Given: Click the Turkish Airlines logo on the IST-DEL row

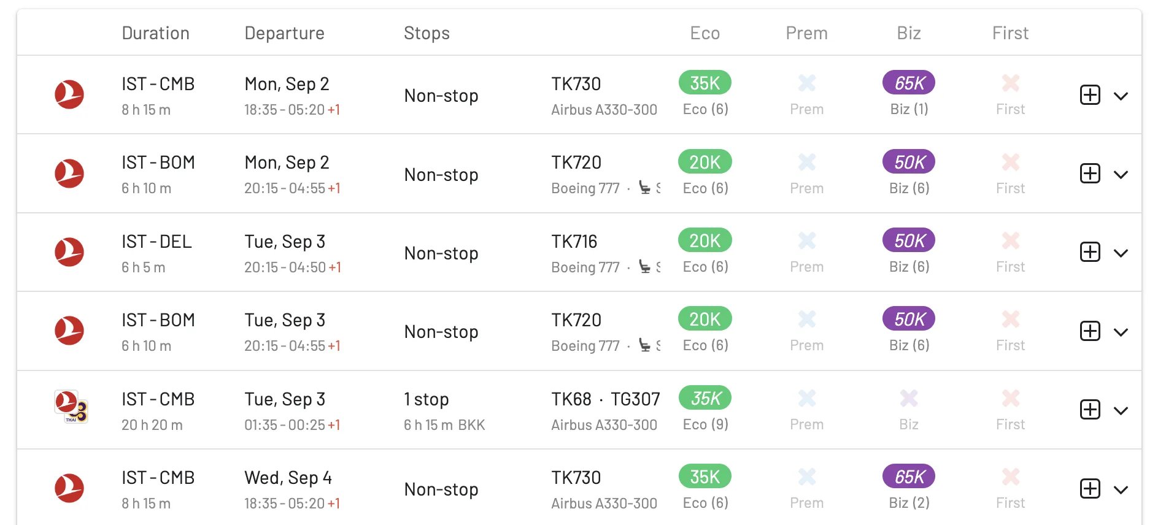Looking at the screenshot, I should [x=69, y=252].
